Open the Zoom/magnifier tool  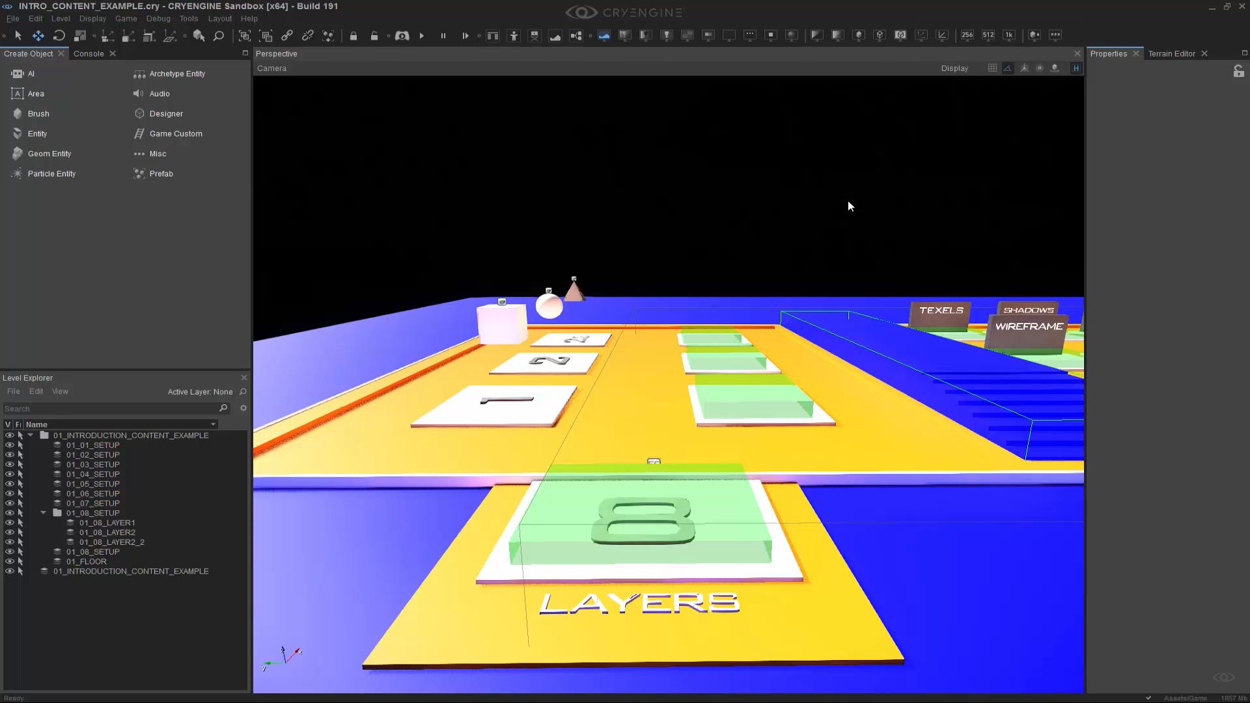(x=219, y=36)
